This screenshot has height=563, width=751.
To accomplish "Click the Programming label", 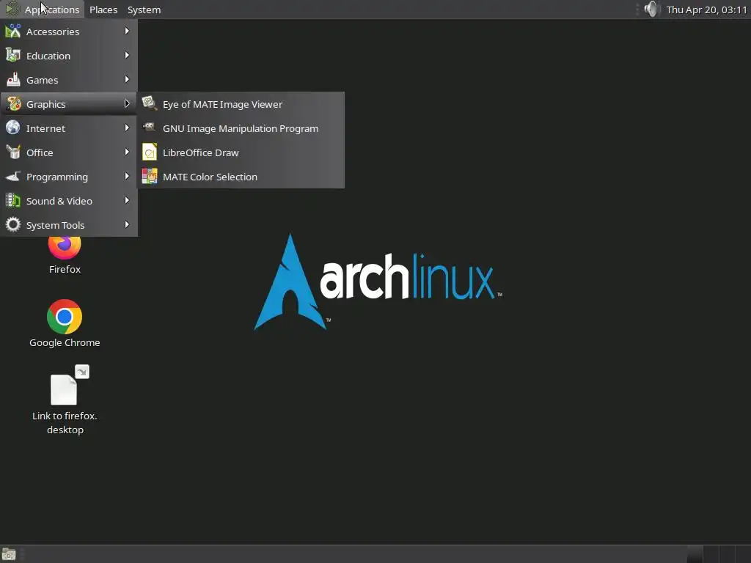I will [x=57, y=177].
